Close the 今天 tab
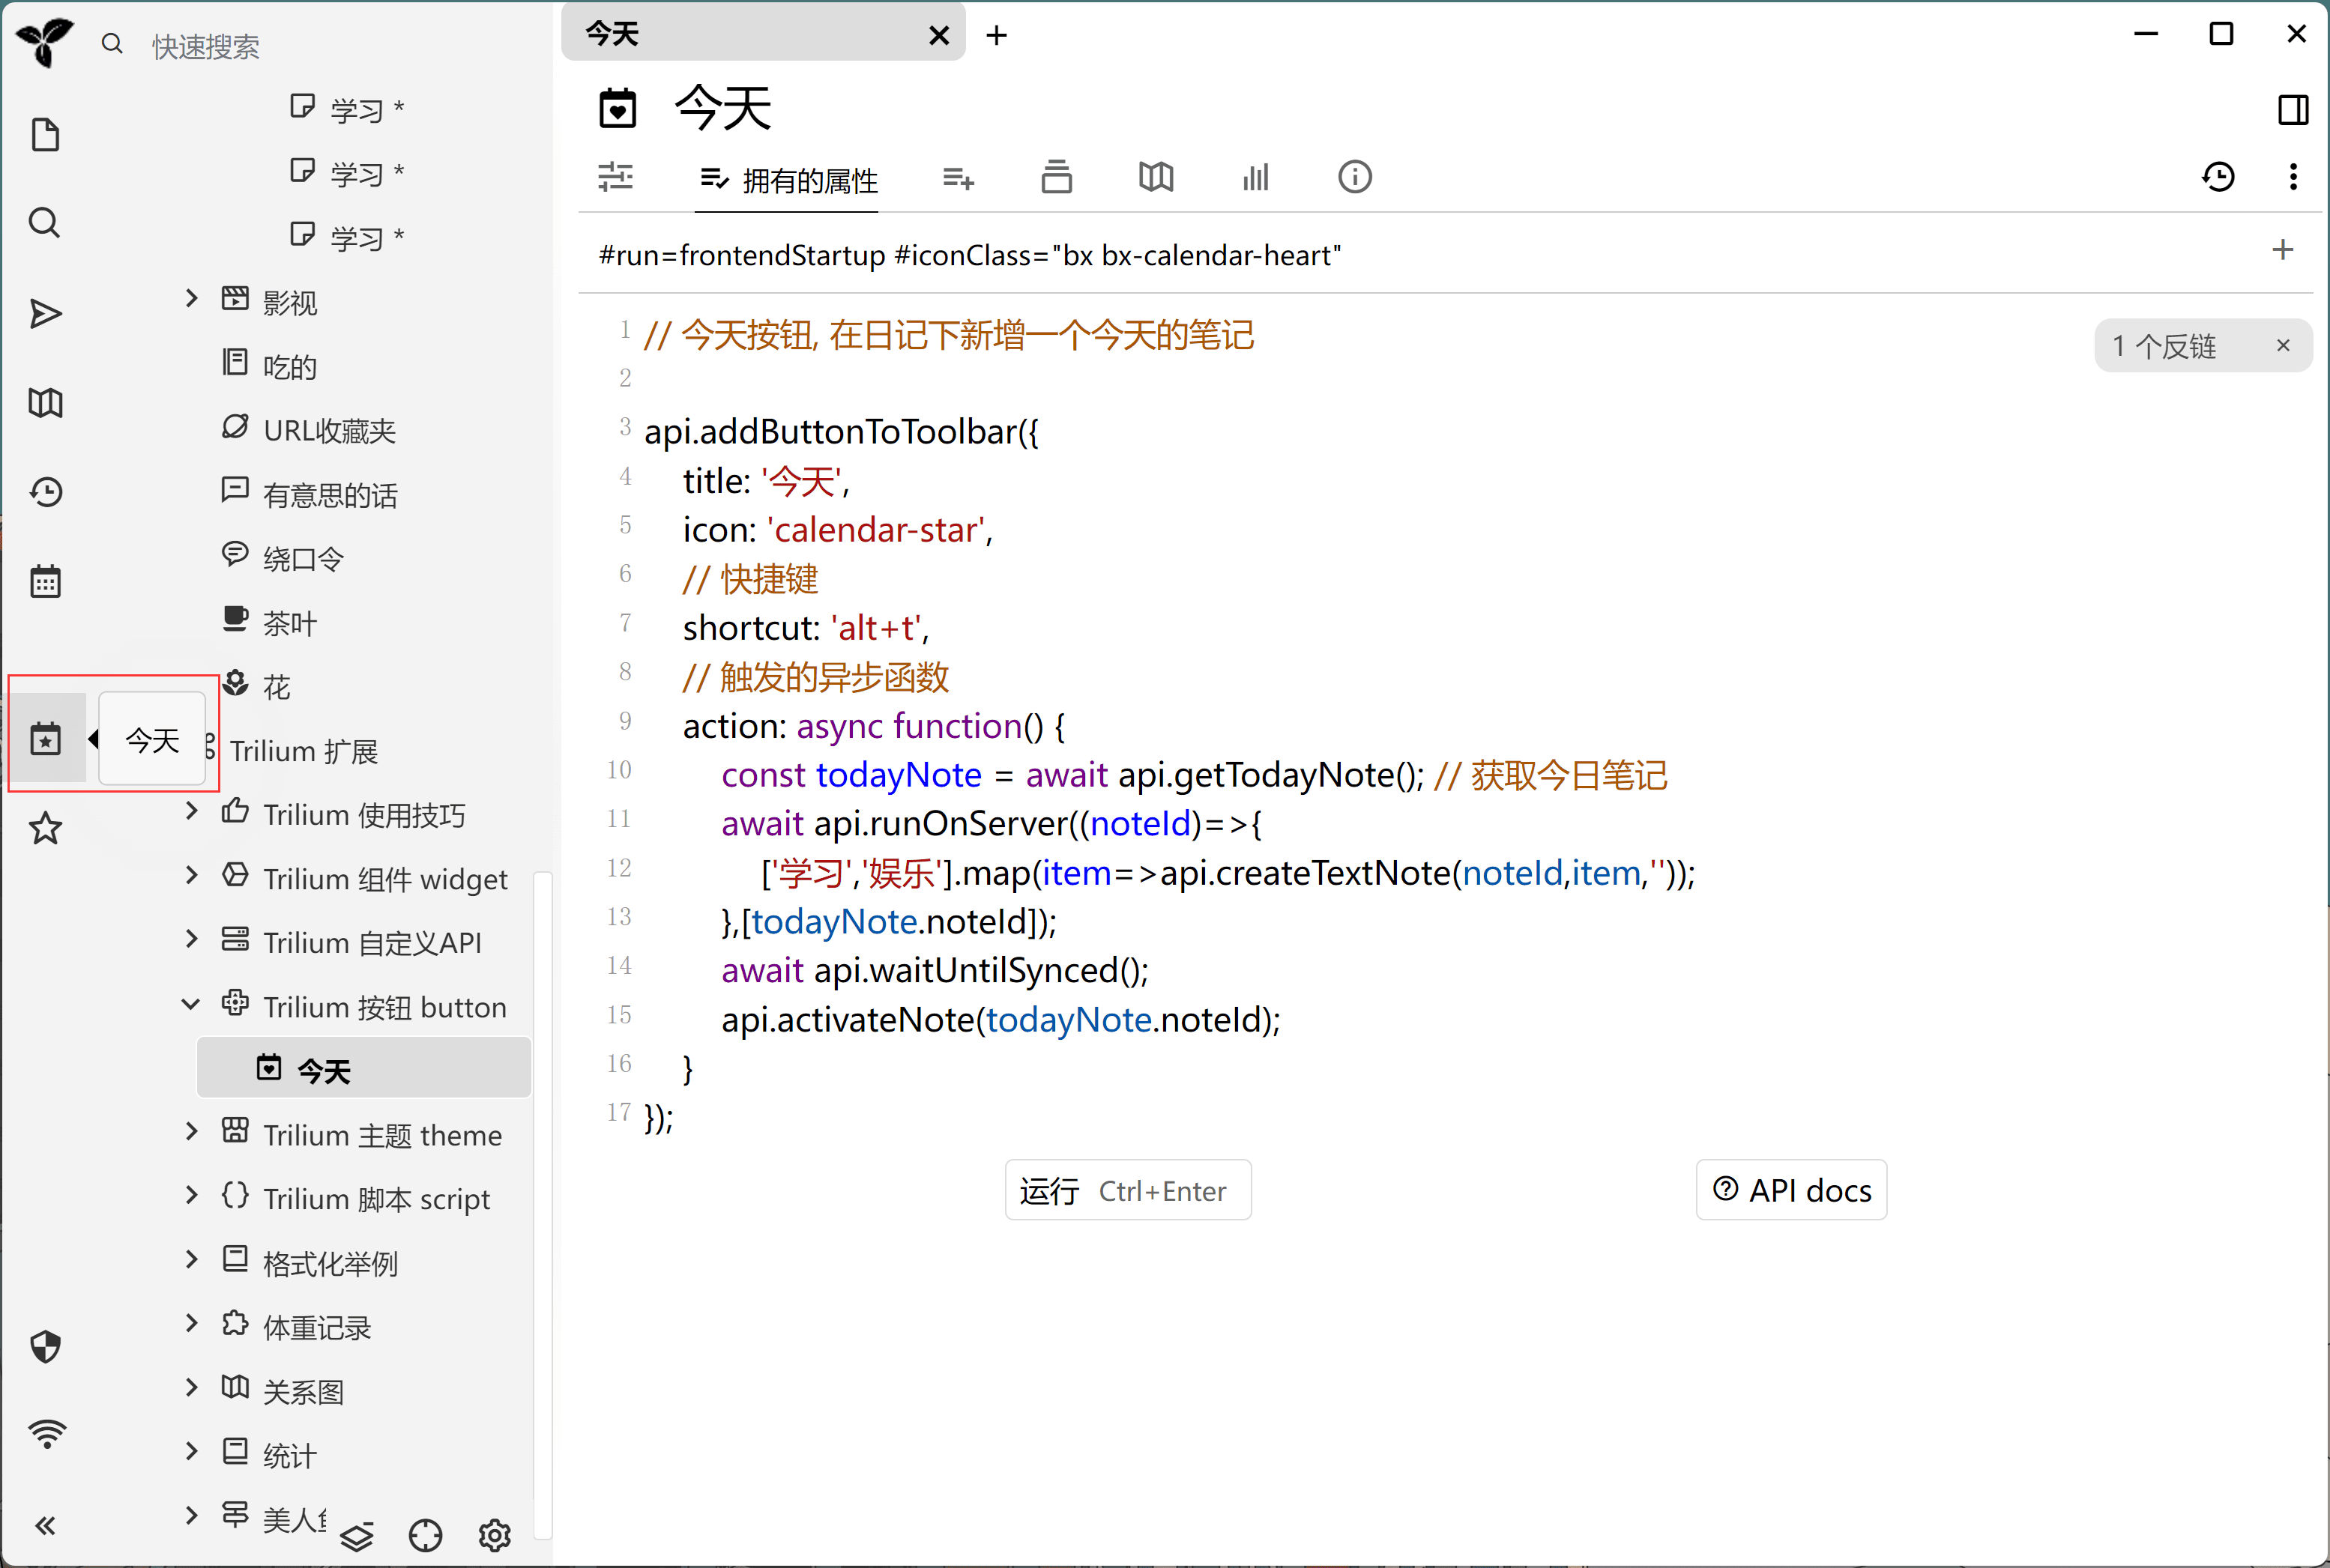 [x=938, y=36]
